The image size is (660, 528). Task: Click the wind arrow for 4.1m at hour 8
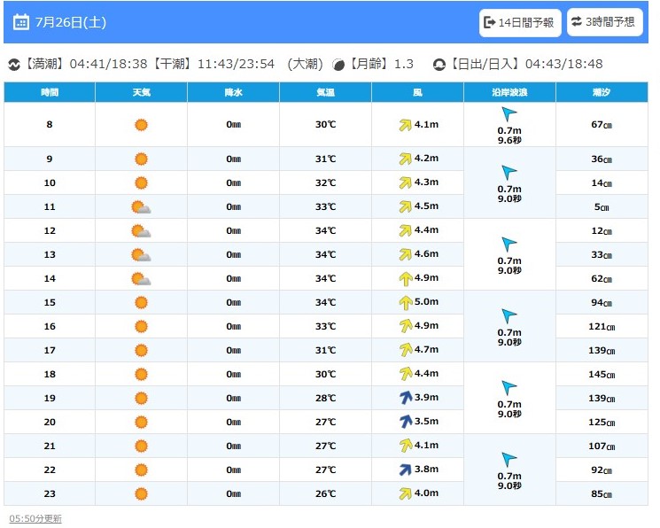[406, 125]
